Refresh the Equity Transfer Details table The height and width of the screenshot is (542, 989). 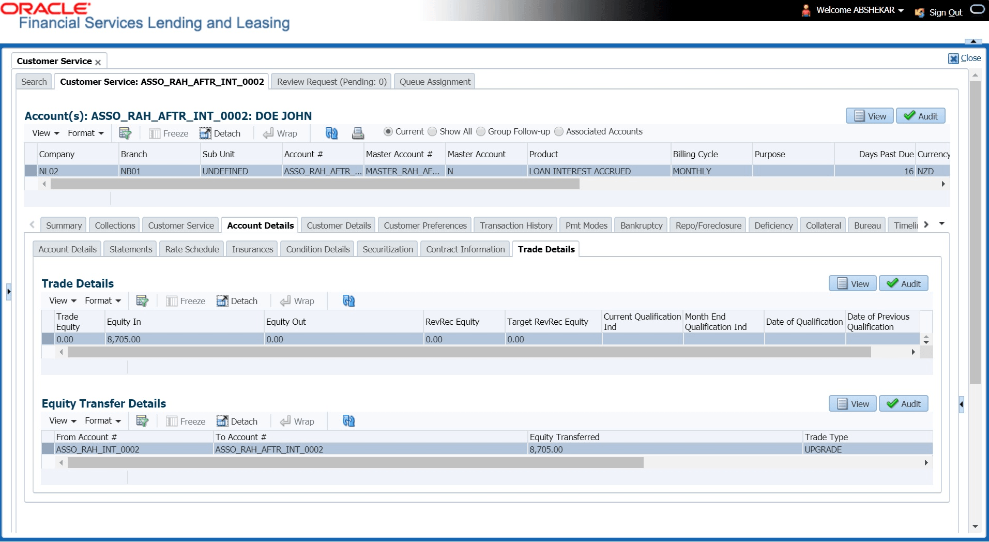[x=348, y=421]
